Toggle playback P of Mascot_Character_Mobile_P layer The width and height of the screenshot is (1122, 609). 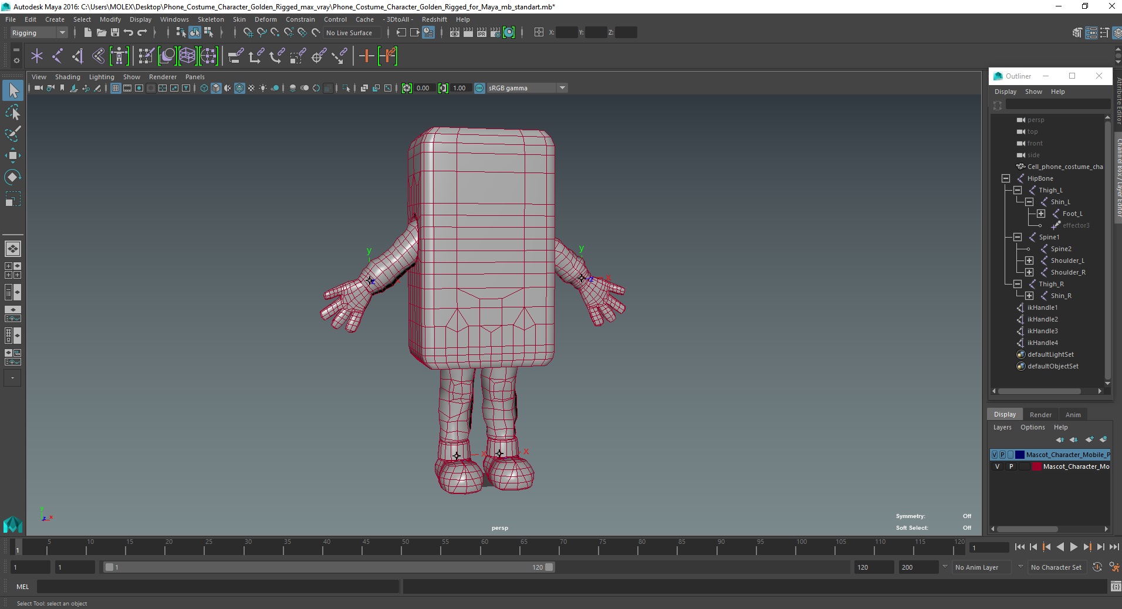1002,455
